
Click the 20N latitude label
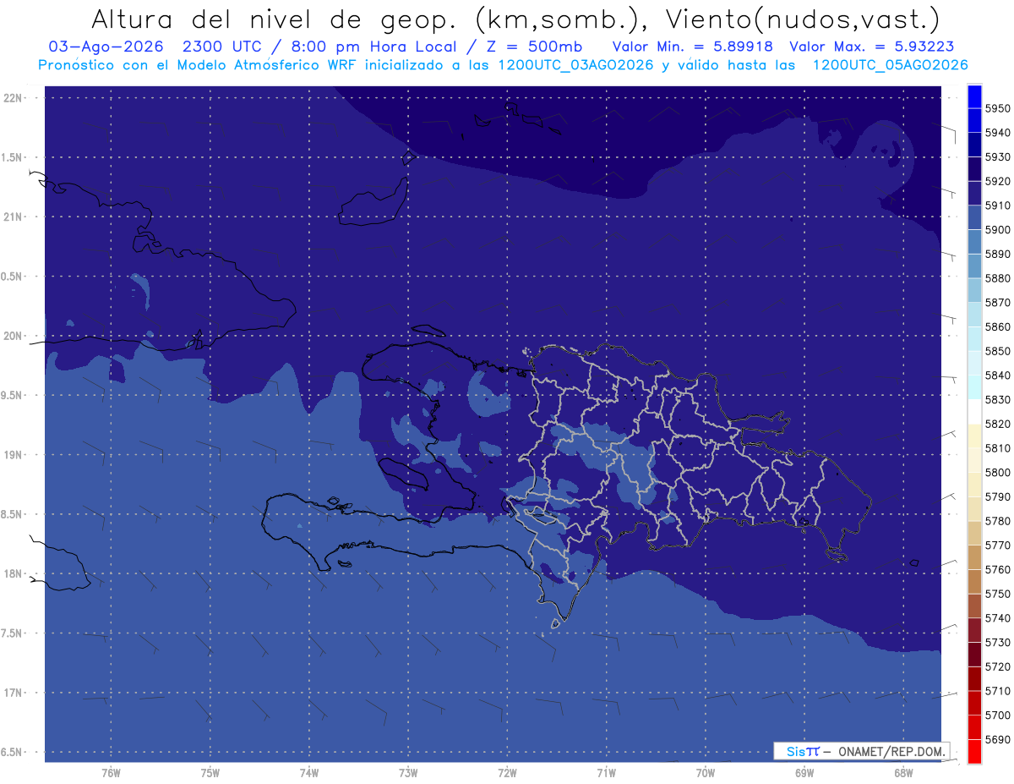(x=14, y=336)
